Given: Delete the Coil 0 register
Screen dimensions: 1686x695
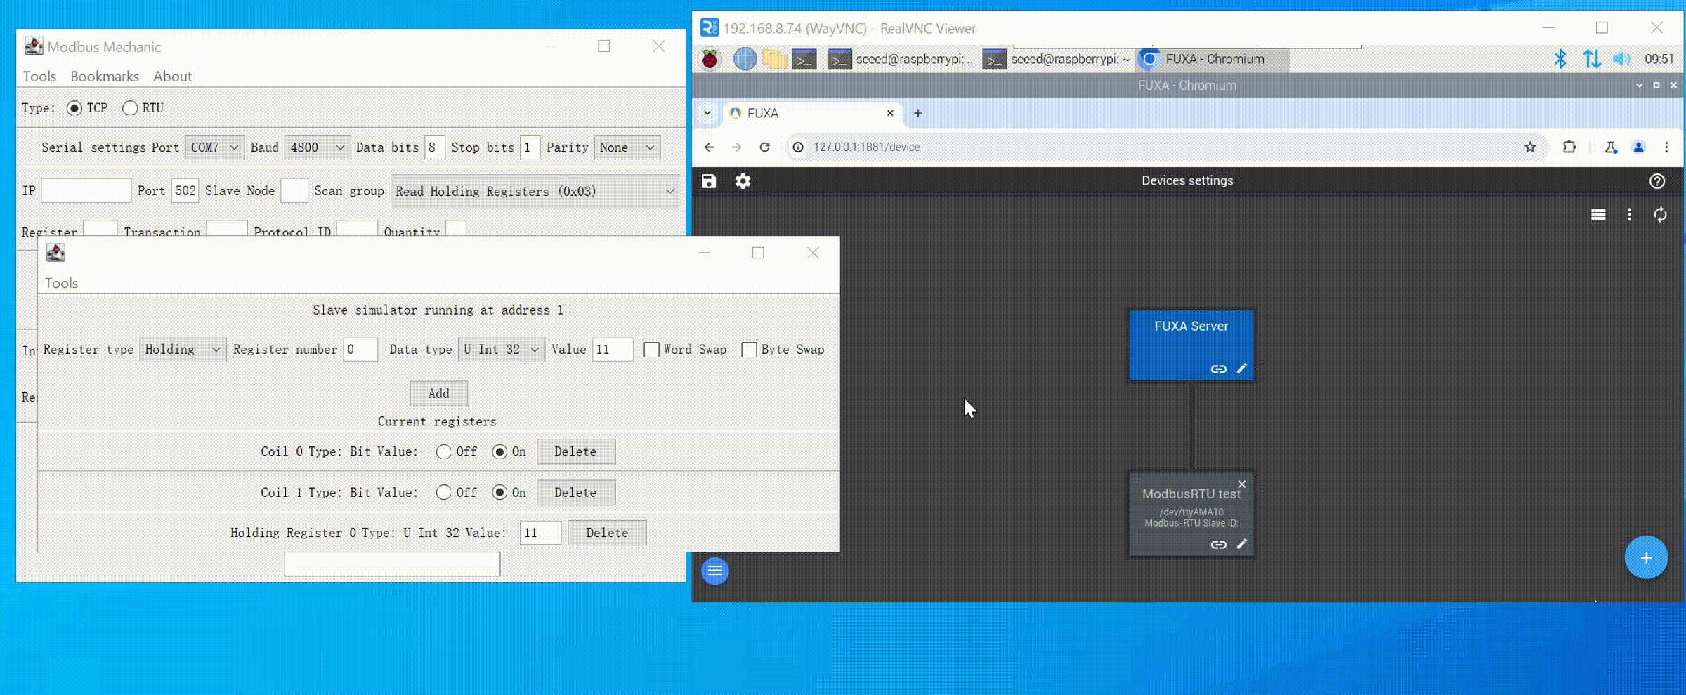Looking at the screenshot, I should click(x=576, y=452).
